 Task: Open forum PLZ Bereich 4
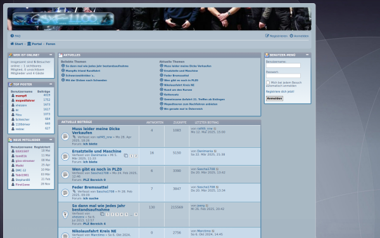click(x=94, y=224)
